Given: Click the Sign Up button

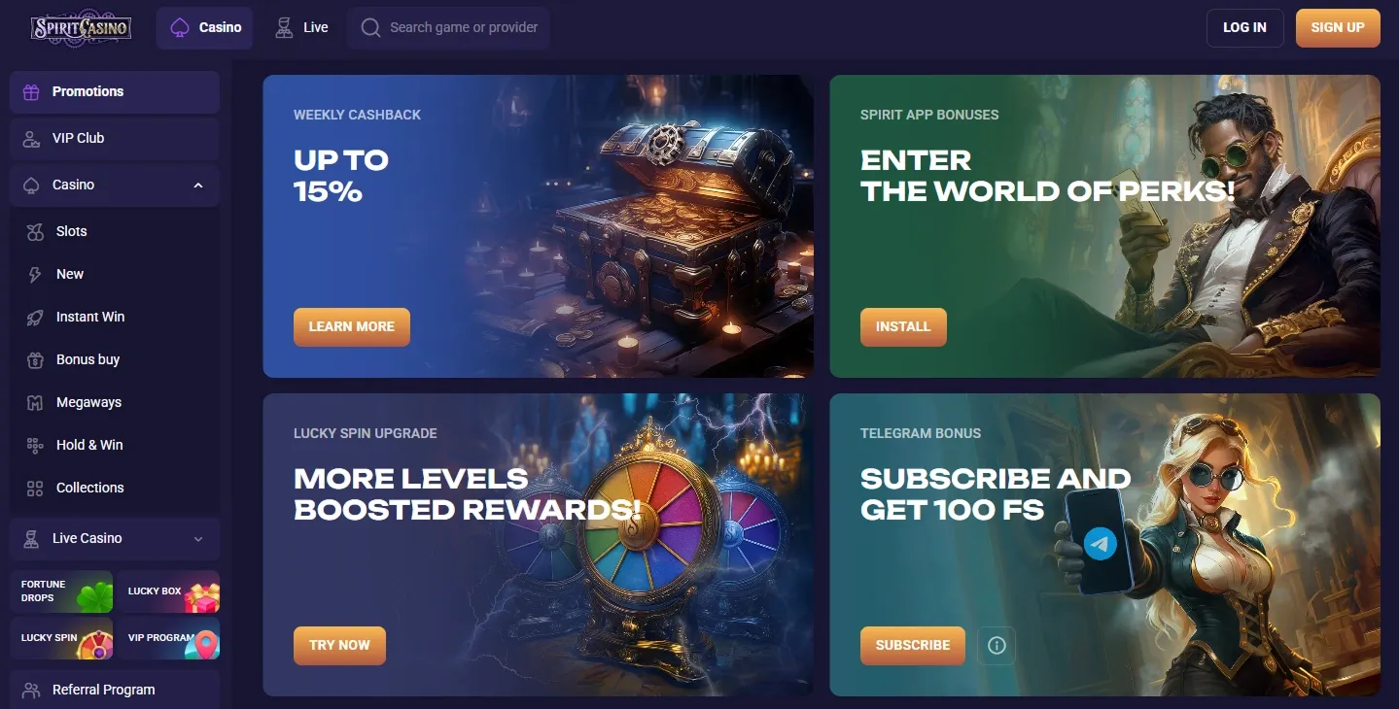Looking at the screenshot, I should [x=1338, y=27].
